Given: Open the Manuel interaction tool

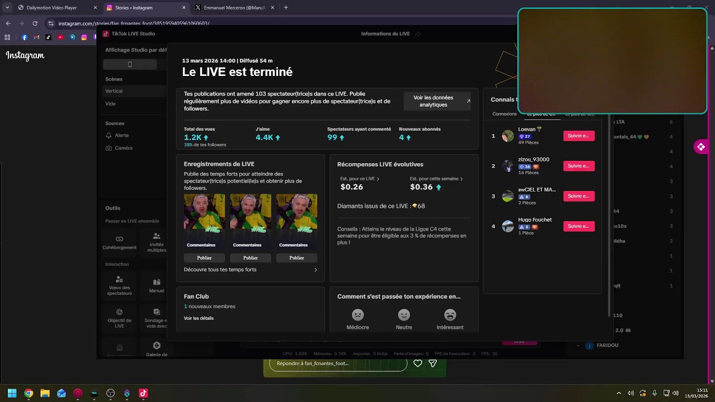Looking at the screenshot, I should [156, 285].
